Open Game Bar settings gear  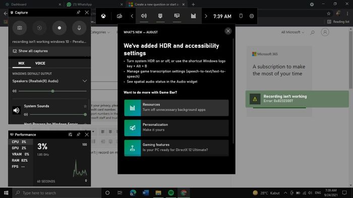(252, 16)
